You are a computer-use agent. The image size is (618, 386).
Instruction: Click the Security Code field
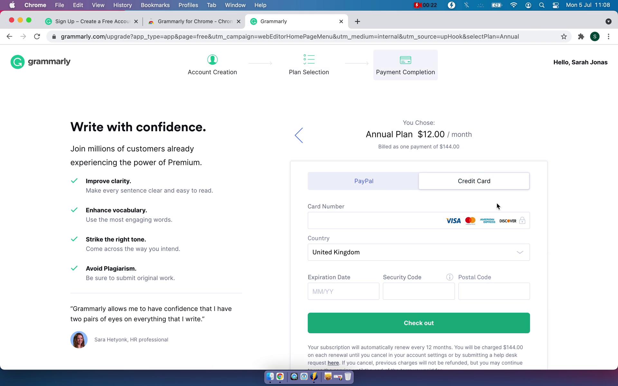pos(418,291)
